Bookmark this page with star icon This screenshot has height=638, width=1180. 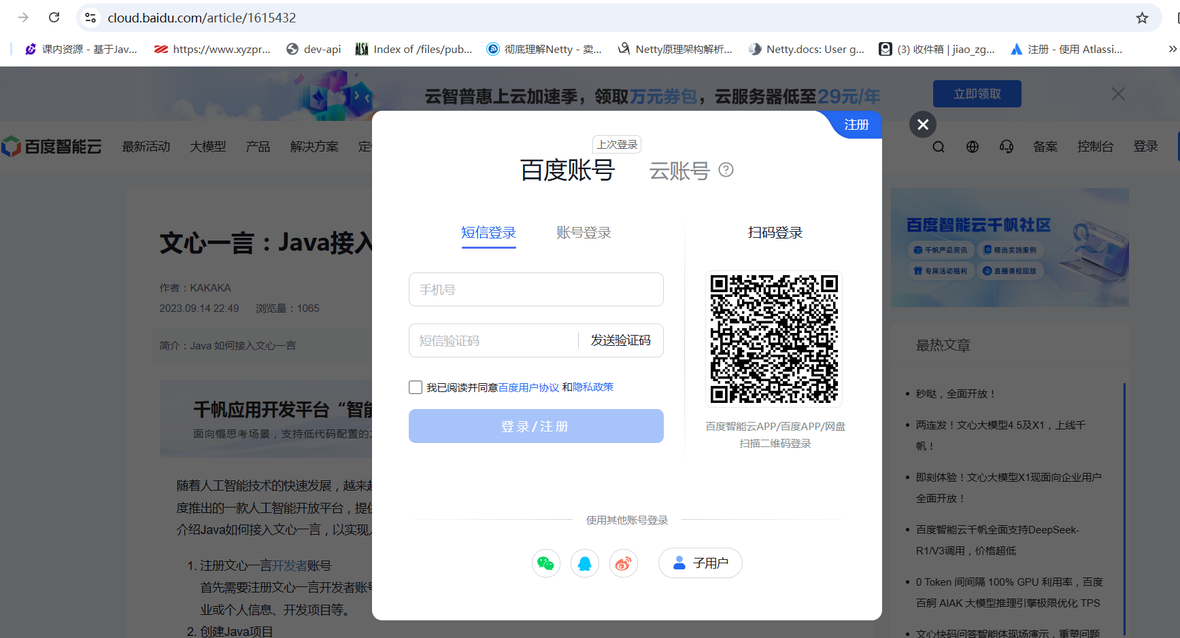[1142, 18]
